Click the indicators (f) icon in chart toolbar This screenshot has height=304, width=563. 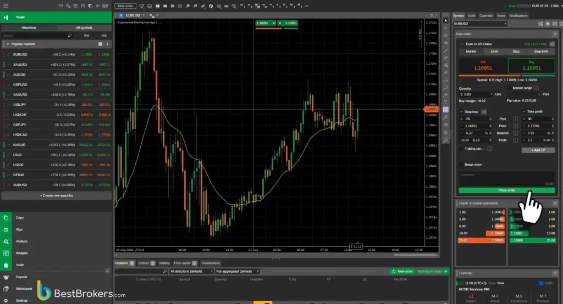pyautogui.click(x=211, y=6)
